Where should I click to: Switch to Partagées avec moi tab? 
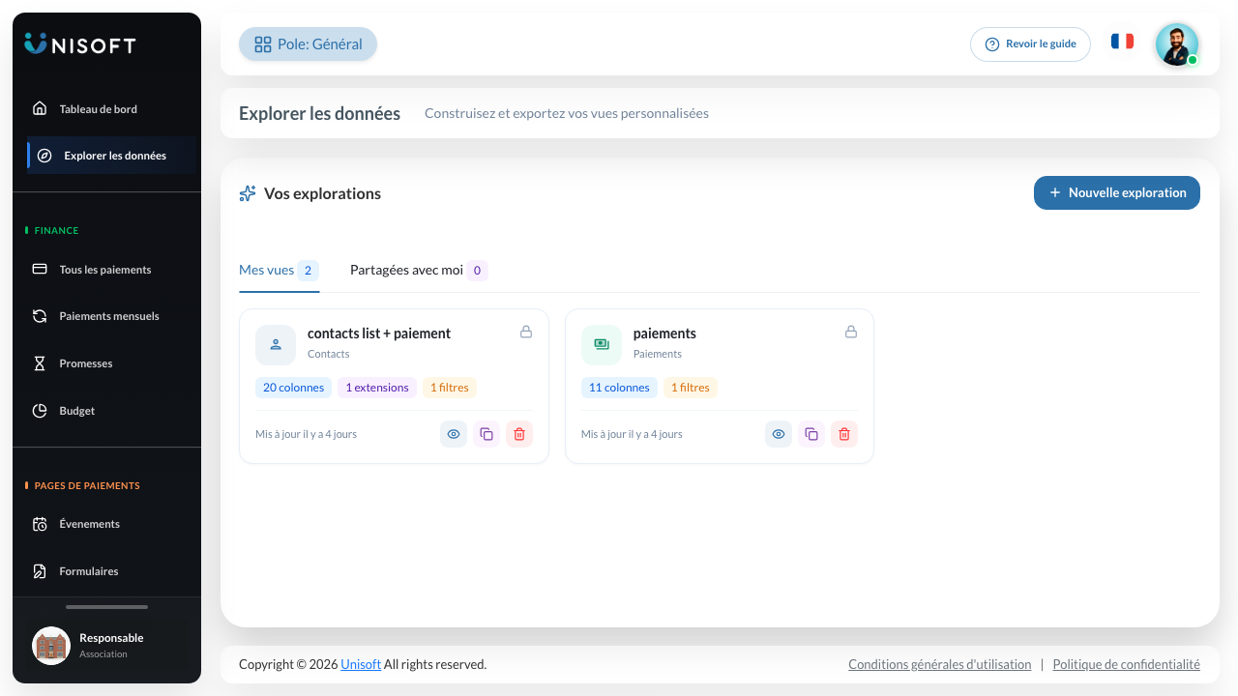click(419, 270)
